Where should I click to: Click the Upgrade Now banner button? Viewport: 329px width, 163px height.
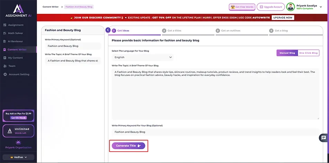coord(283,18)
